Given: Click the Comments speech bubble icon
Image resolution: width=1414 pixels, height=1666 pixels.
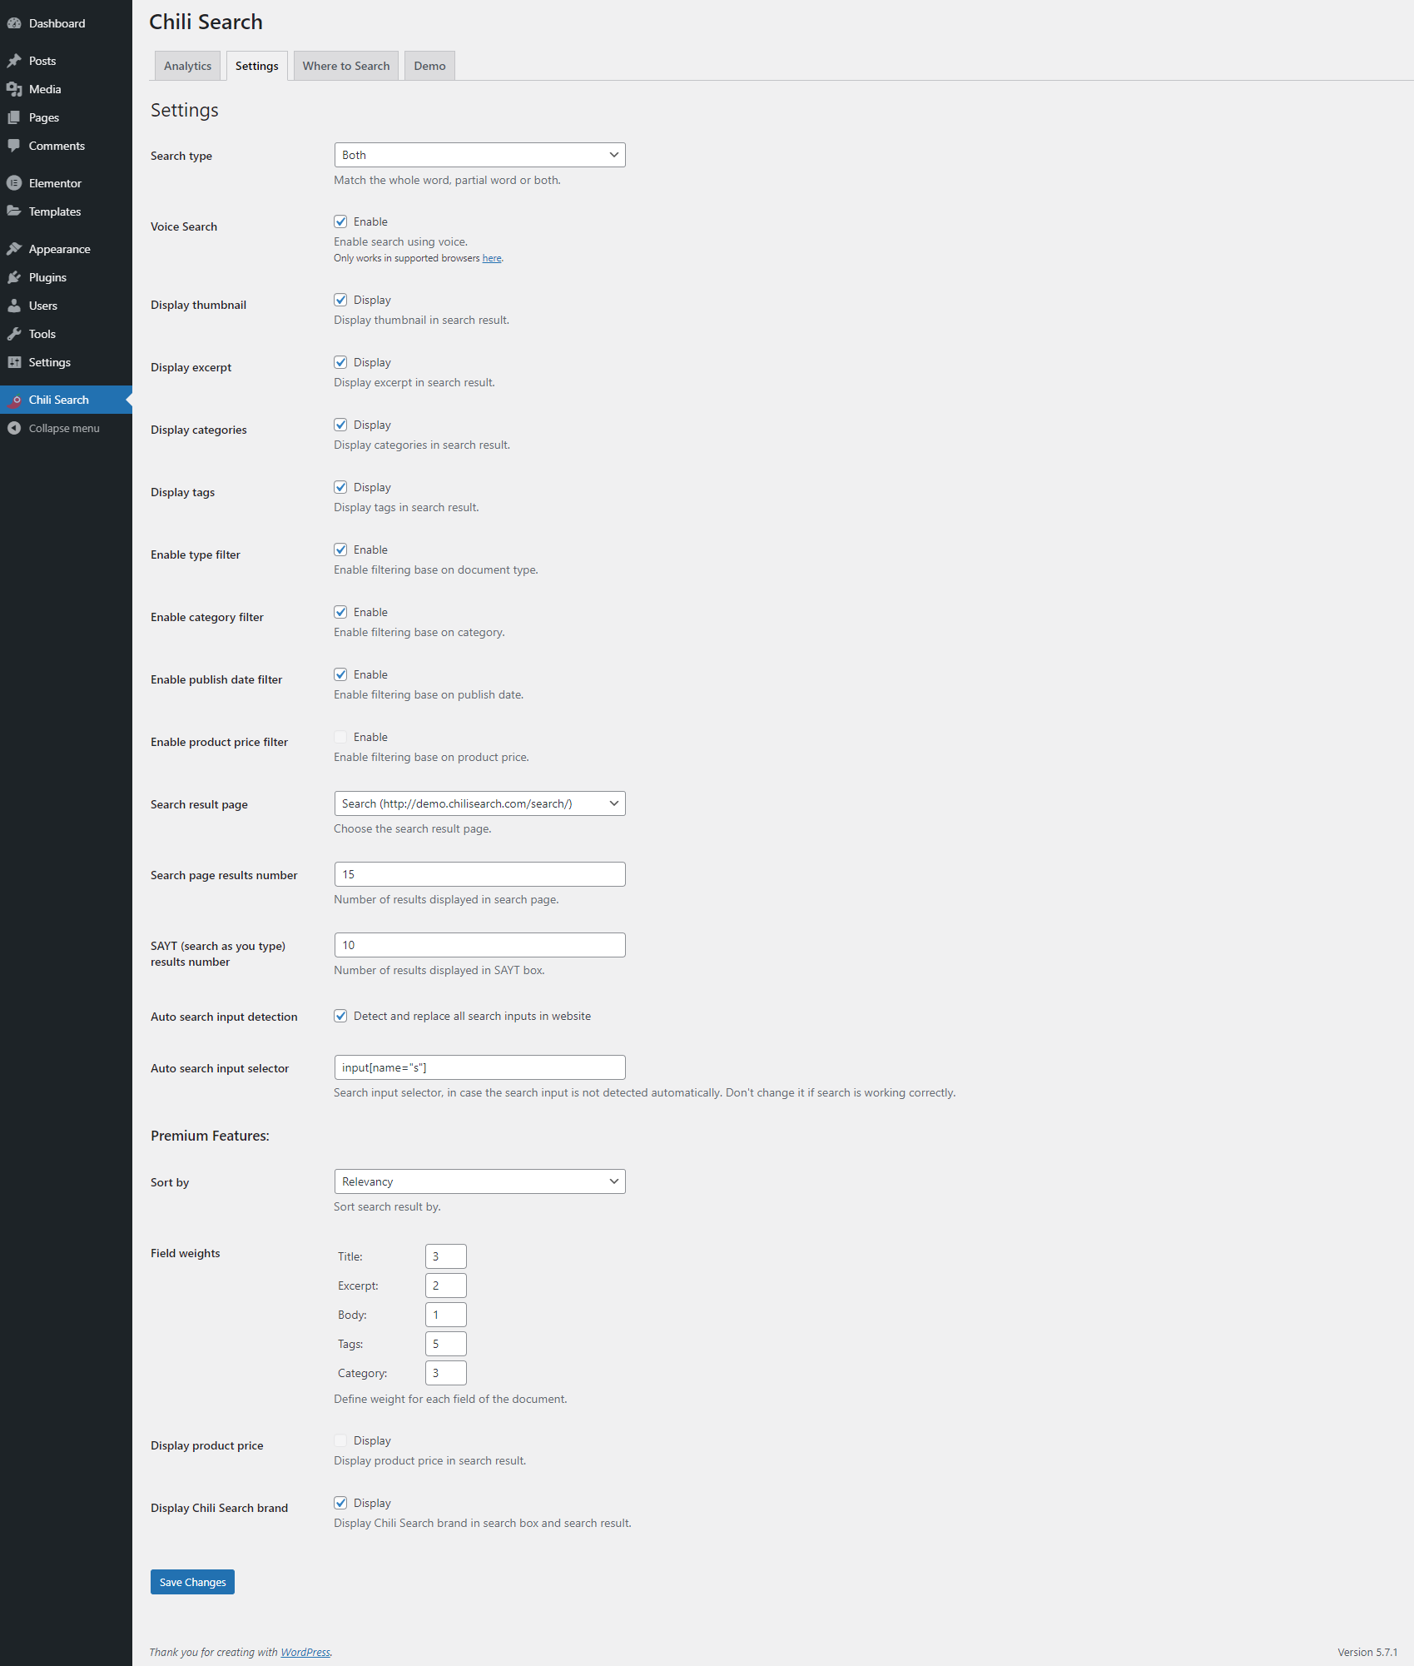Looking at the screenshot, I should pyautogui.click(x=14, y=146).
